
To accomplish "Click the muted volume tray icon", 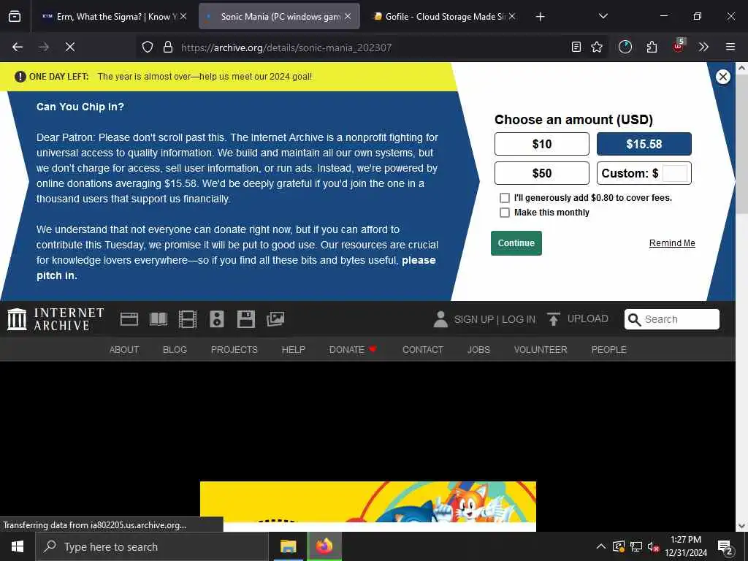I will pos(653,547).
